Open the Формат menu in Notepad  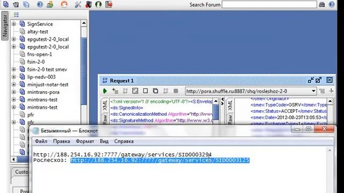click(x=85, y=142)
